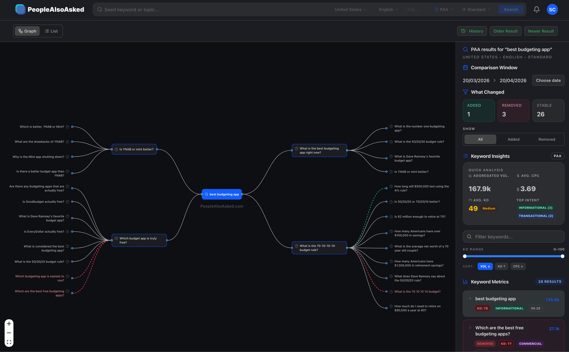Screen dimensions: 569x352
Task: Sort keywords by KD
Action: point(501,266)
